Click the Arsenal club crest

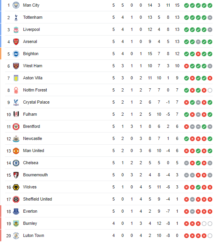(x=16, y=42)
